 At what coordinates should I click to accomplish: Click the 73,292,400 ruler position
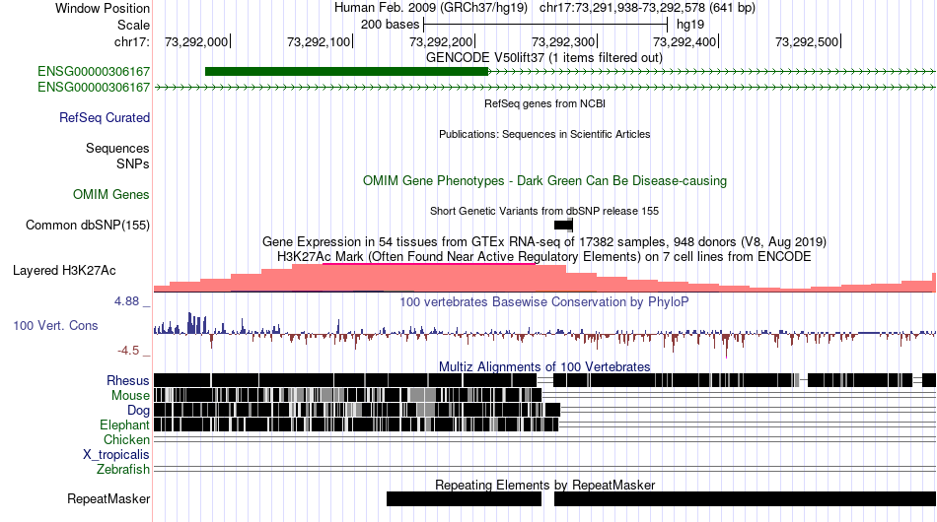tap(686, 41)
